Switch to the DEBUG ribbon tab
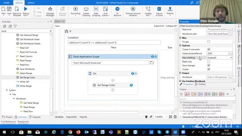 click(x=31, y=3)
